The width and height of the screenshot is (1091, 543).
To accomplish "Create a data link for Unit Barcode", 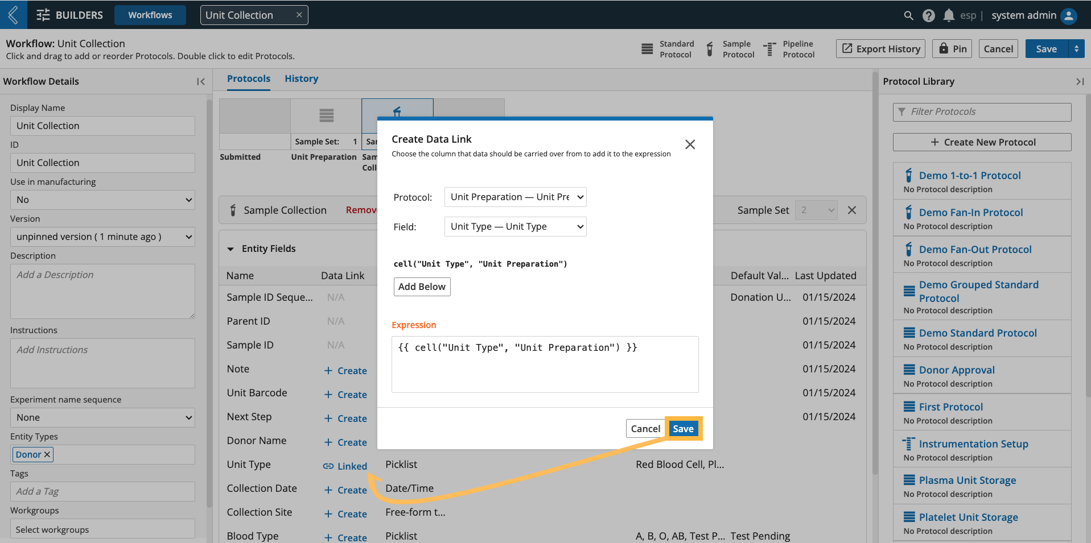I will pyautogui.click(x=345, y=395).
